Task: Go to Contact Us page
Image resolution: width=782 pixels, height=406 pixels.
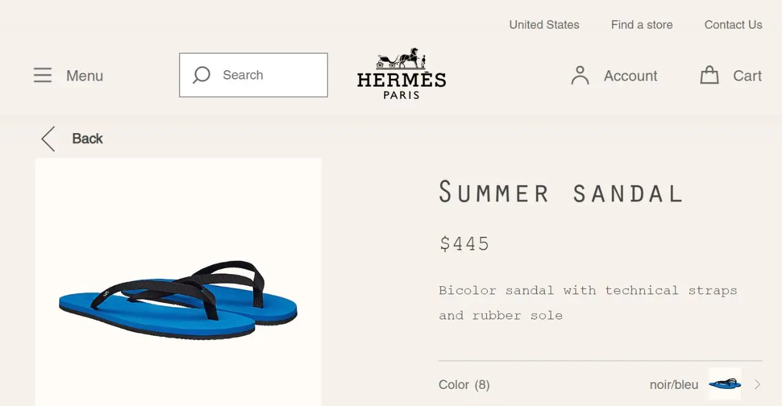Action: pos(733,25)
